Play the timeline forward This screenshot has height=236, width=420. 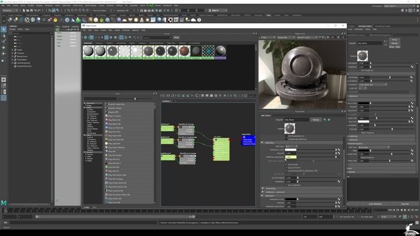[406, 210]
